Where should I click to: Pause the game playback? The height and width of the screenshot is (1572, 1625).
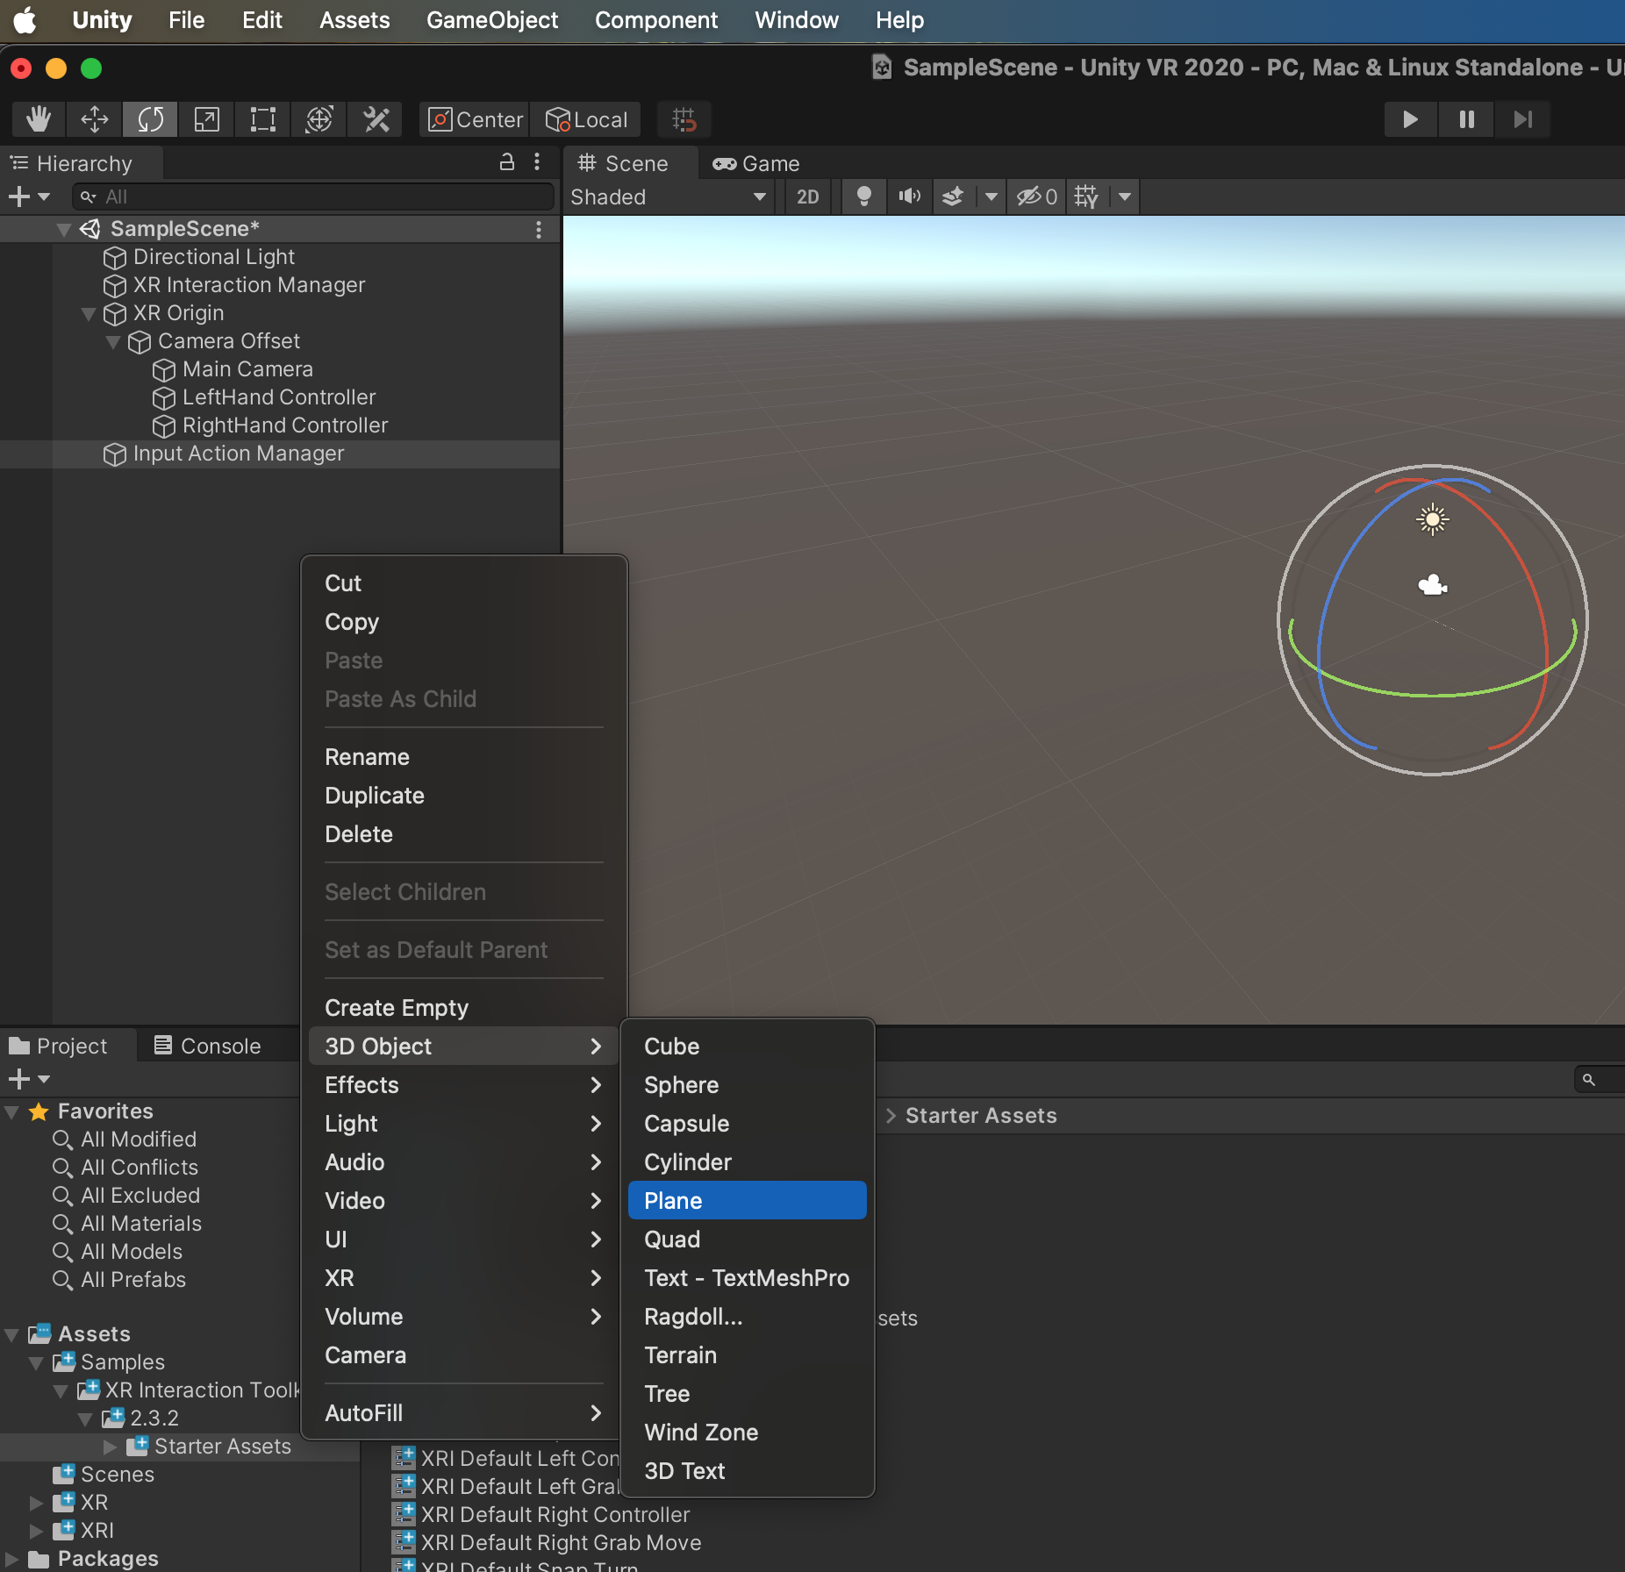click(x=1466, y=119)
